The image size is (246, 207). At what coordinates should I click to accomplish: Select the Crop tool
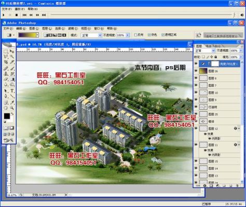click(x=6, y=62)
